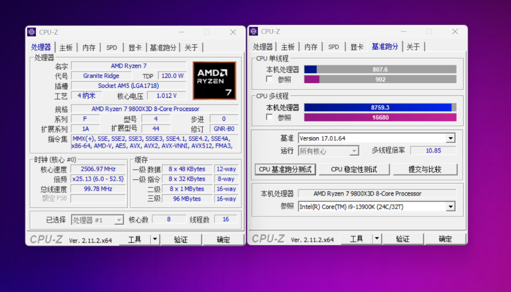This screenshot has width=511, height=292.
Task: Switch to 处理器 tab in the benchmark window
Action: coord(263,47)
